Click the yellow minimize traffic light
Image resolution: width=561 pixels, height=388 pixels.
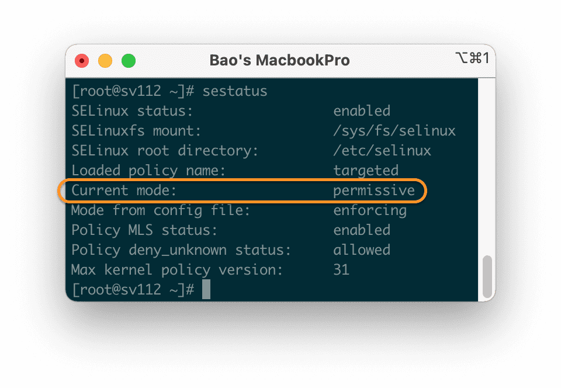tap(105, 60)
